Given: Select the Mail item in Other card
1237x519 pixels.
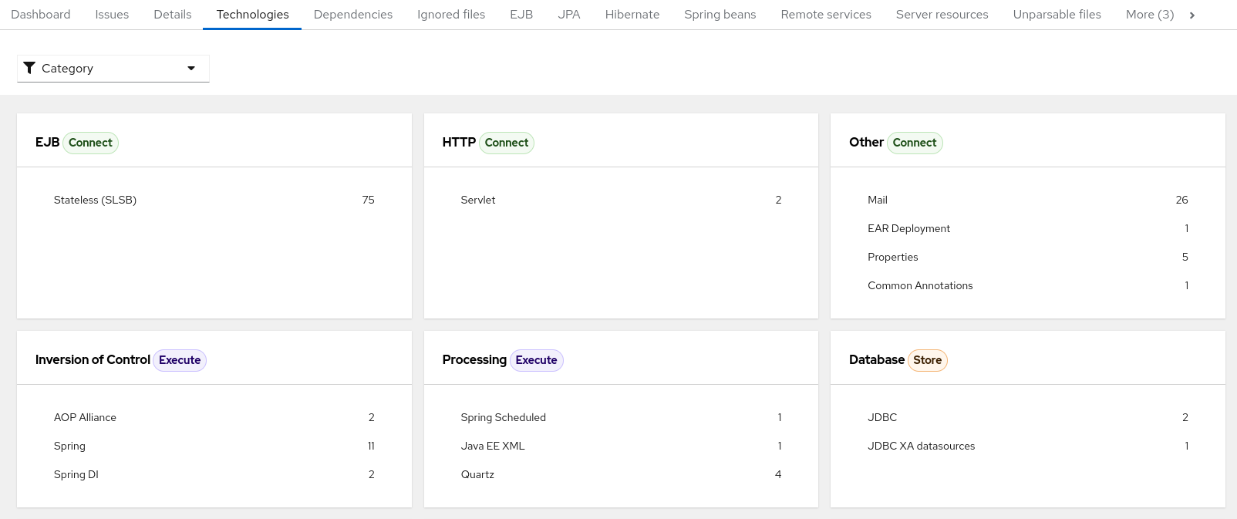Looking at the screenshot, I should tap(878, 200).
